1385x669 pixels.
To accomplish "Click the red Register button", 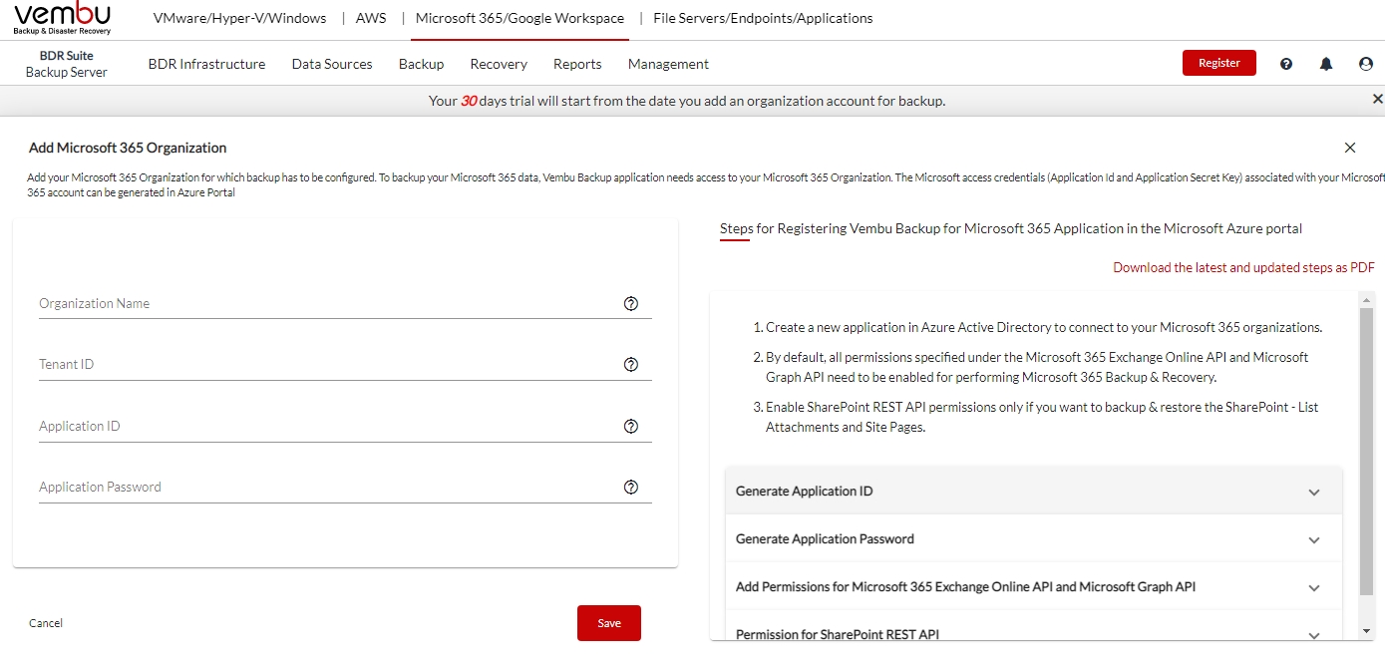I will [1218, 62].
